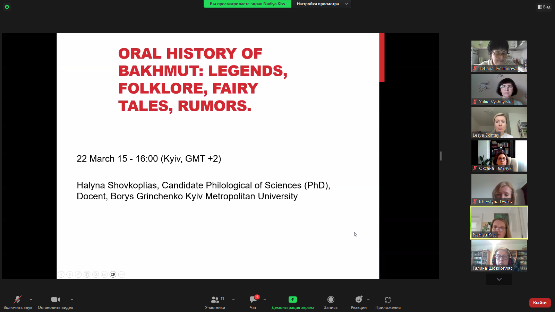The height and width of the screenshot is (312, 555).
Task: Select Nadiya Kiss video thumbnail
Action: click(x=499, y=223)
